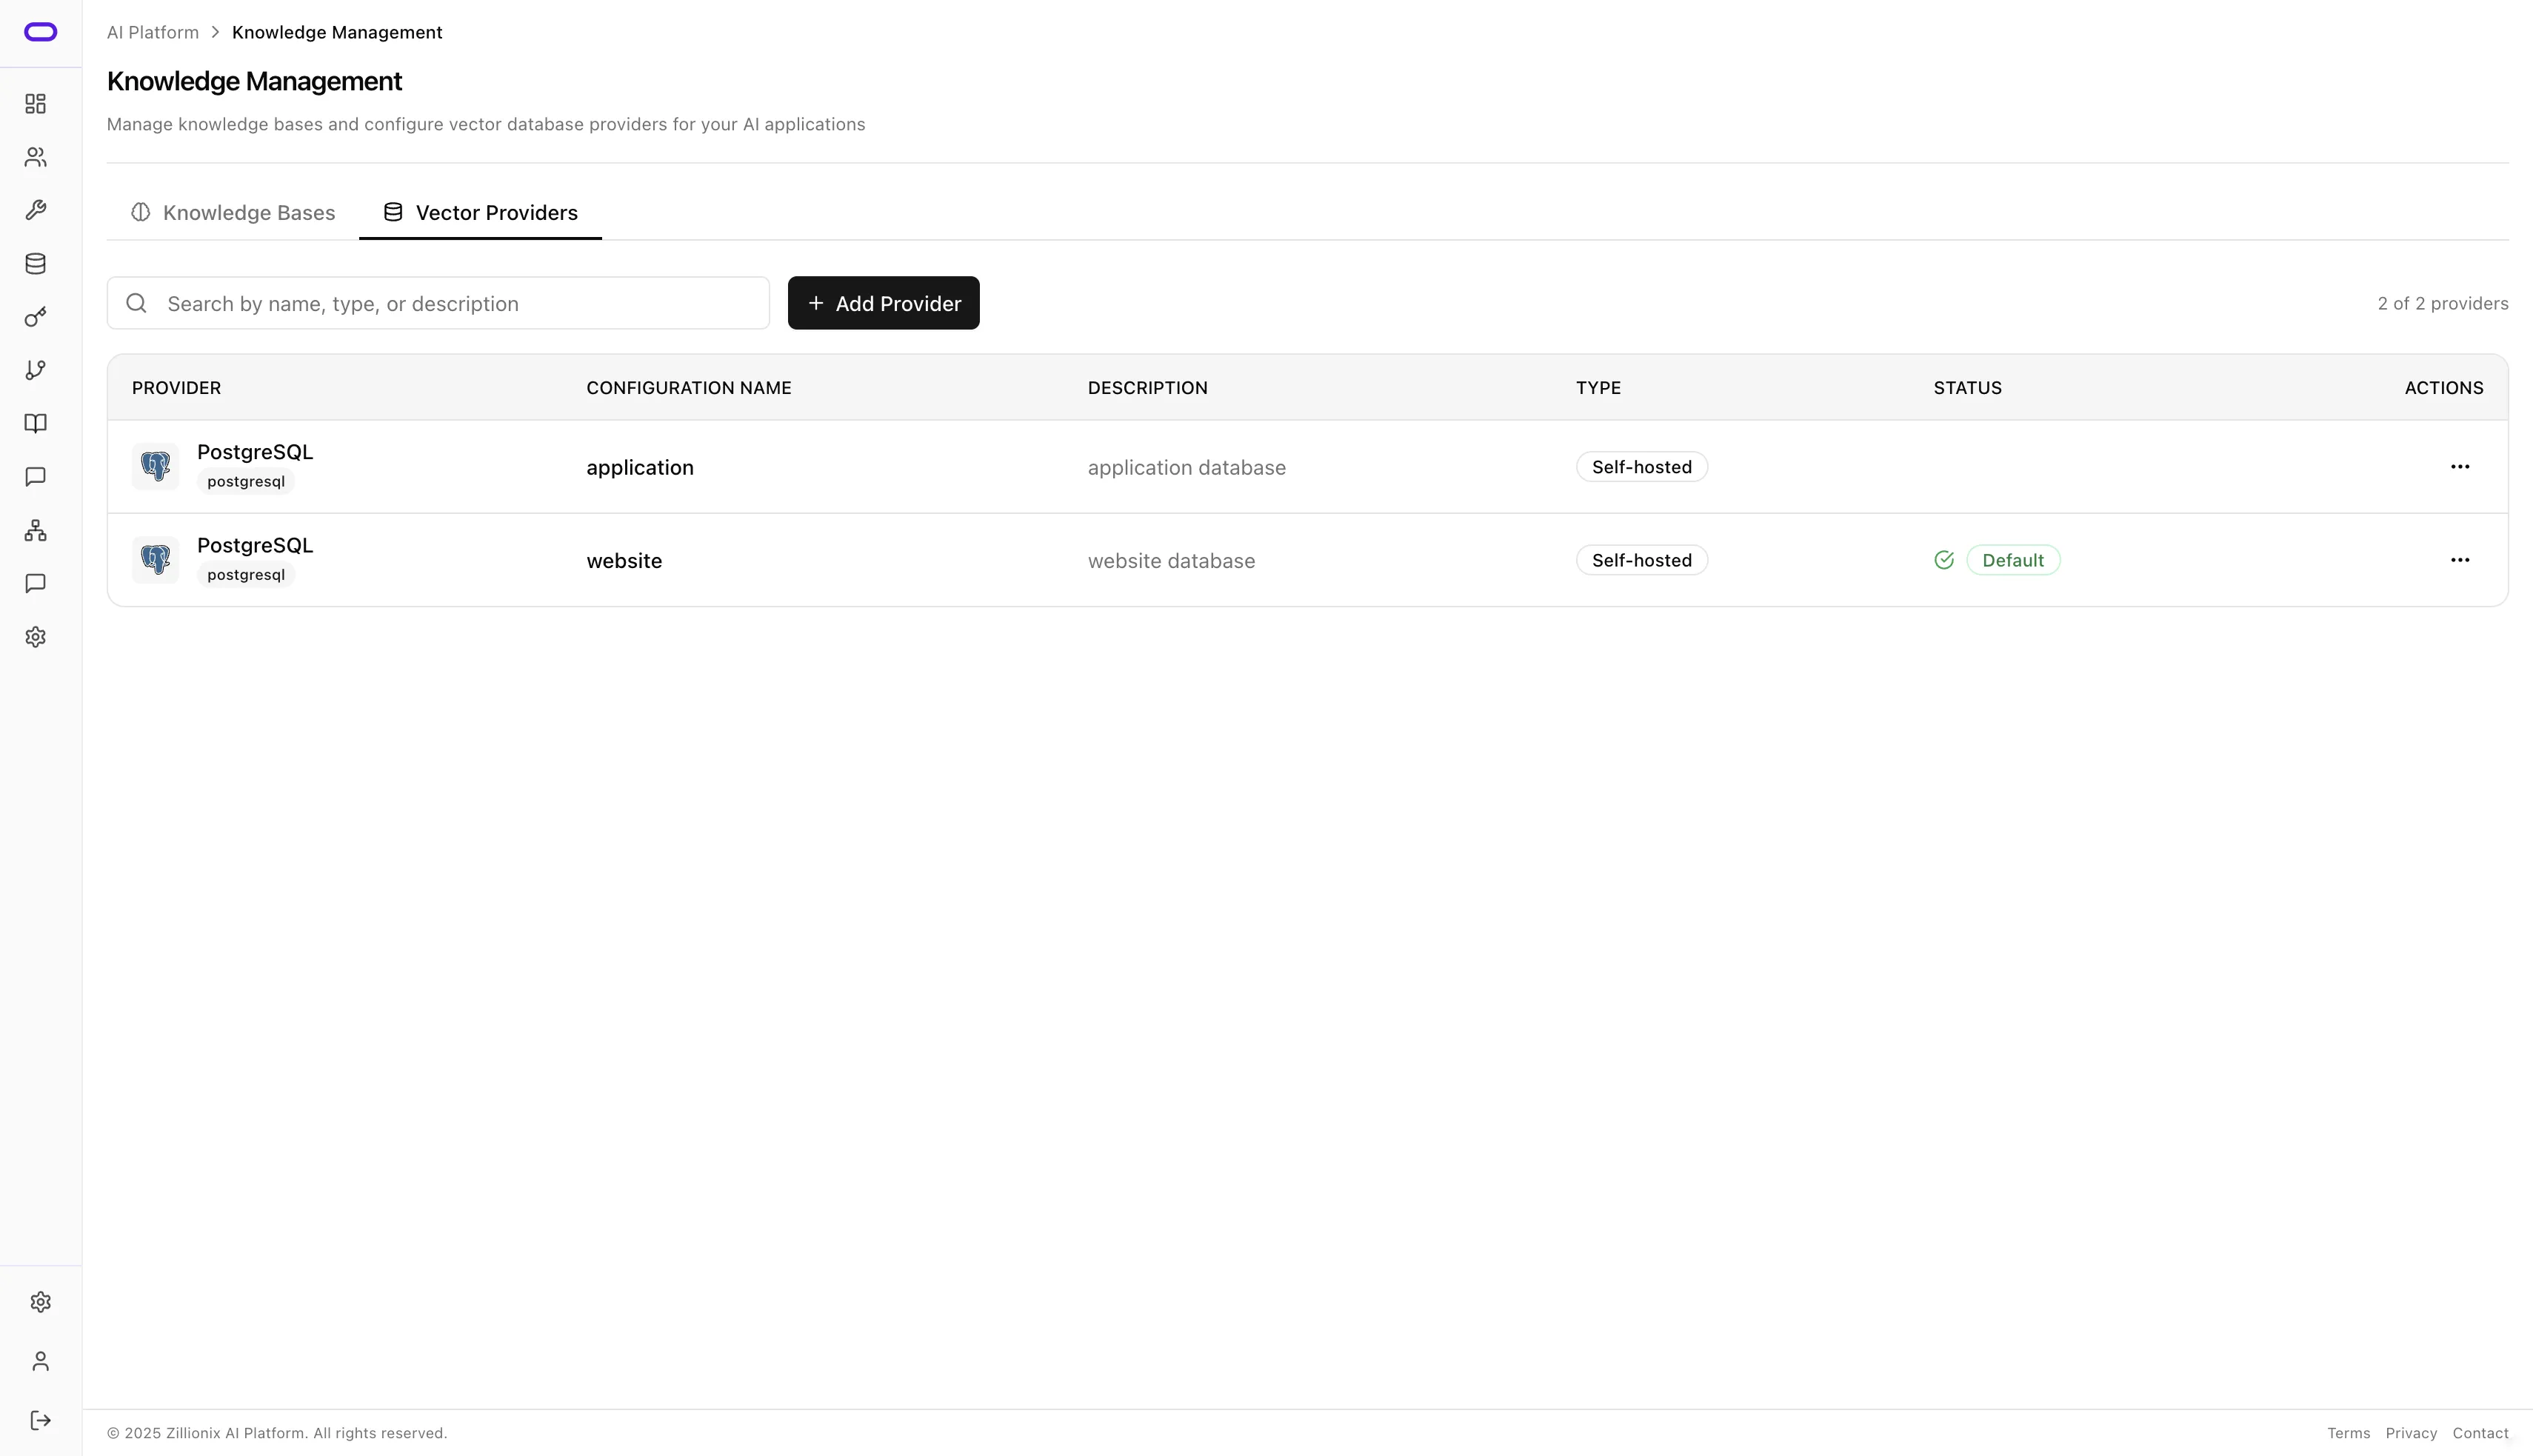2533x1456 pixels.
Task: Open the dashboard grid icon in sidebar
Action: 36,104
